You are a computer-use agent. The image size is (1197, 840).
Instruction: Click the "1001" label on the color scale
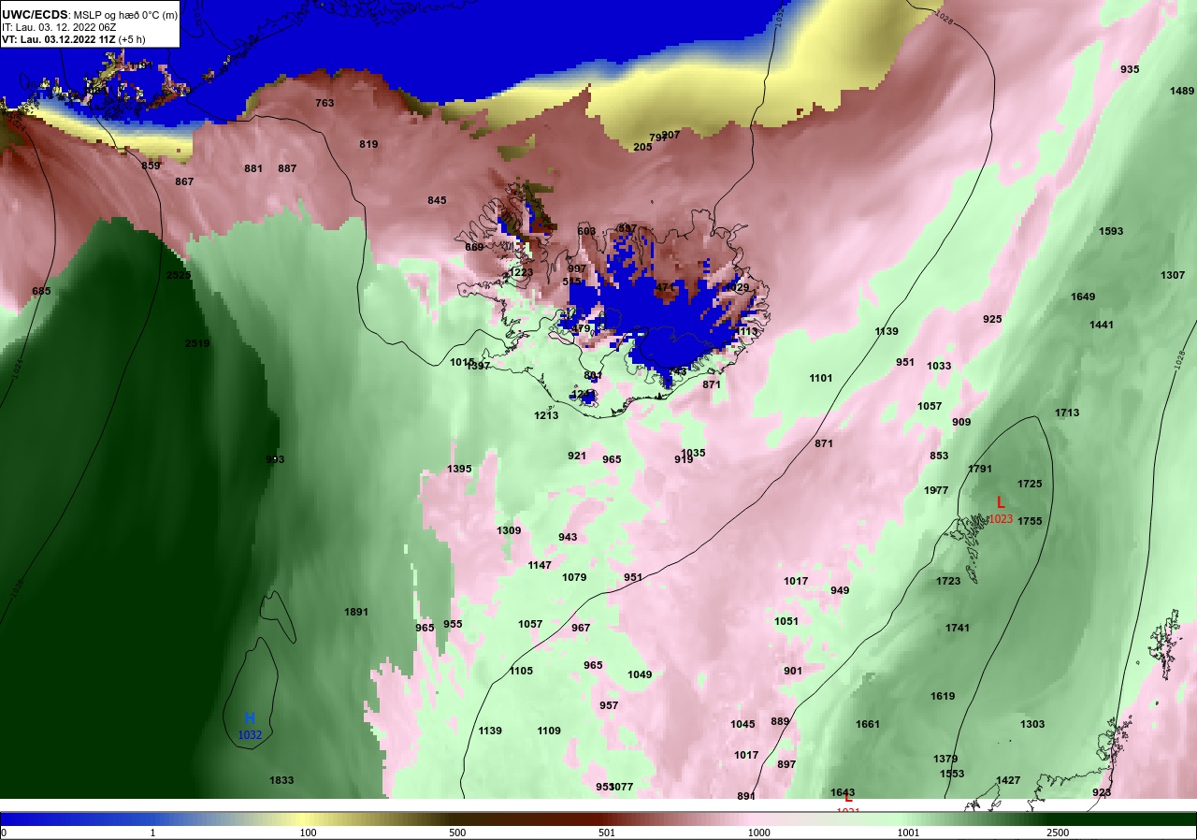(x=908, y=833)
